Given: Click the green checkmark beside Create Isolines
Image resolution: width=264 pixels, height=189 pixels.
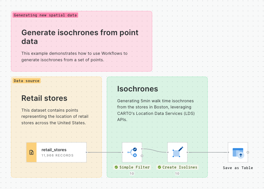Looking at the screenshot, I should 160,167.
